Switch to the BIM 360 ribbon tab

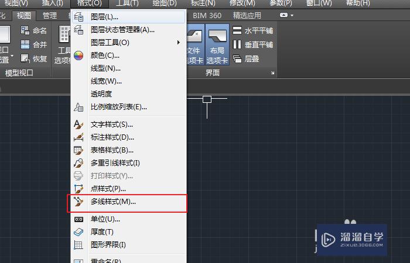coord(207,16)
